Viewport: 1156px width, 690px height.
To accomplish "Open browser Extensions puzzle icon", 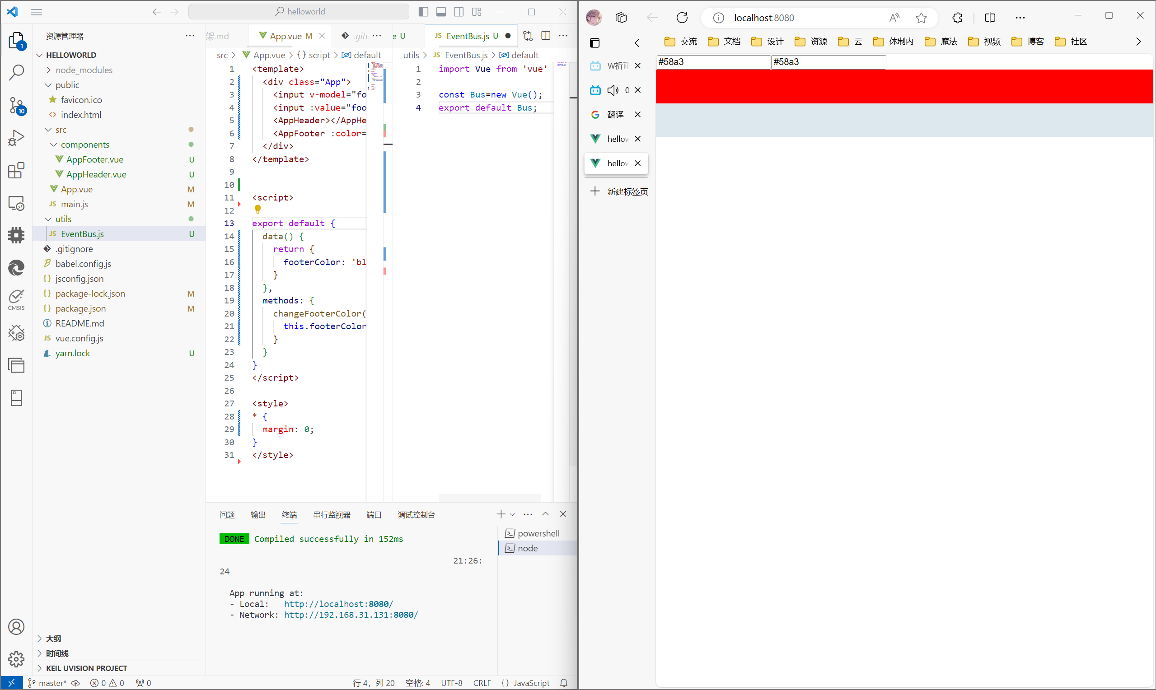I will (x=957, y=18).
